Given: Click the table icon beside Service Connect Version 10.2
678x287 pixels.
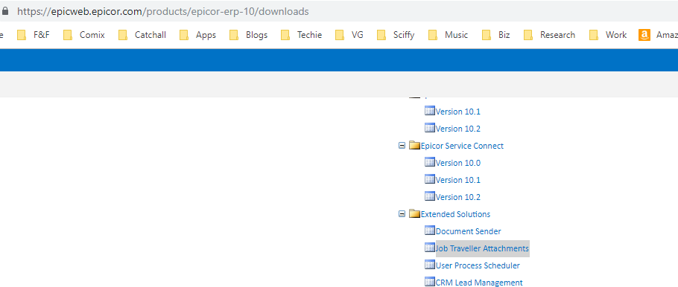Looking at the screenshot, I should coord(430,196).
